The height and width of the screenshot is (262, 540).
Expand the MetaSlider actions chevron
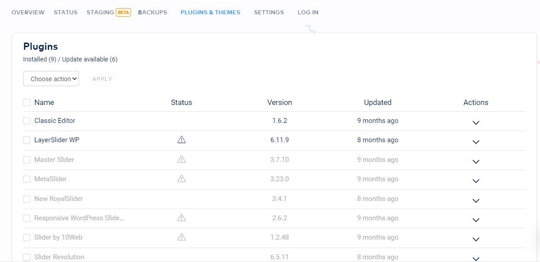(476, 181)
